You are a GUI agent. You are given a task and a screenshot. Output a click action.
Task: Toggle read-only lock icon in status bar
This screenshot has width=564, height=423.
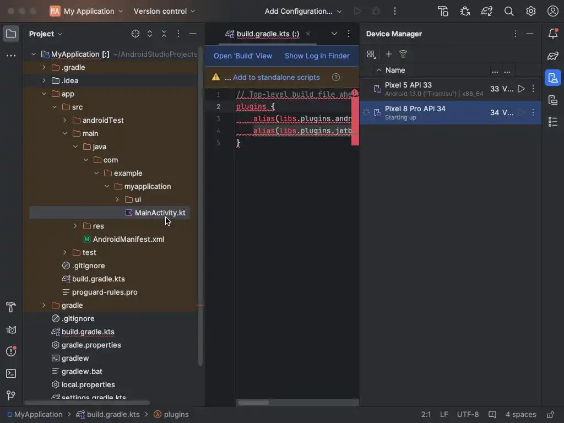550,414
